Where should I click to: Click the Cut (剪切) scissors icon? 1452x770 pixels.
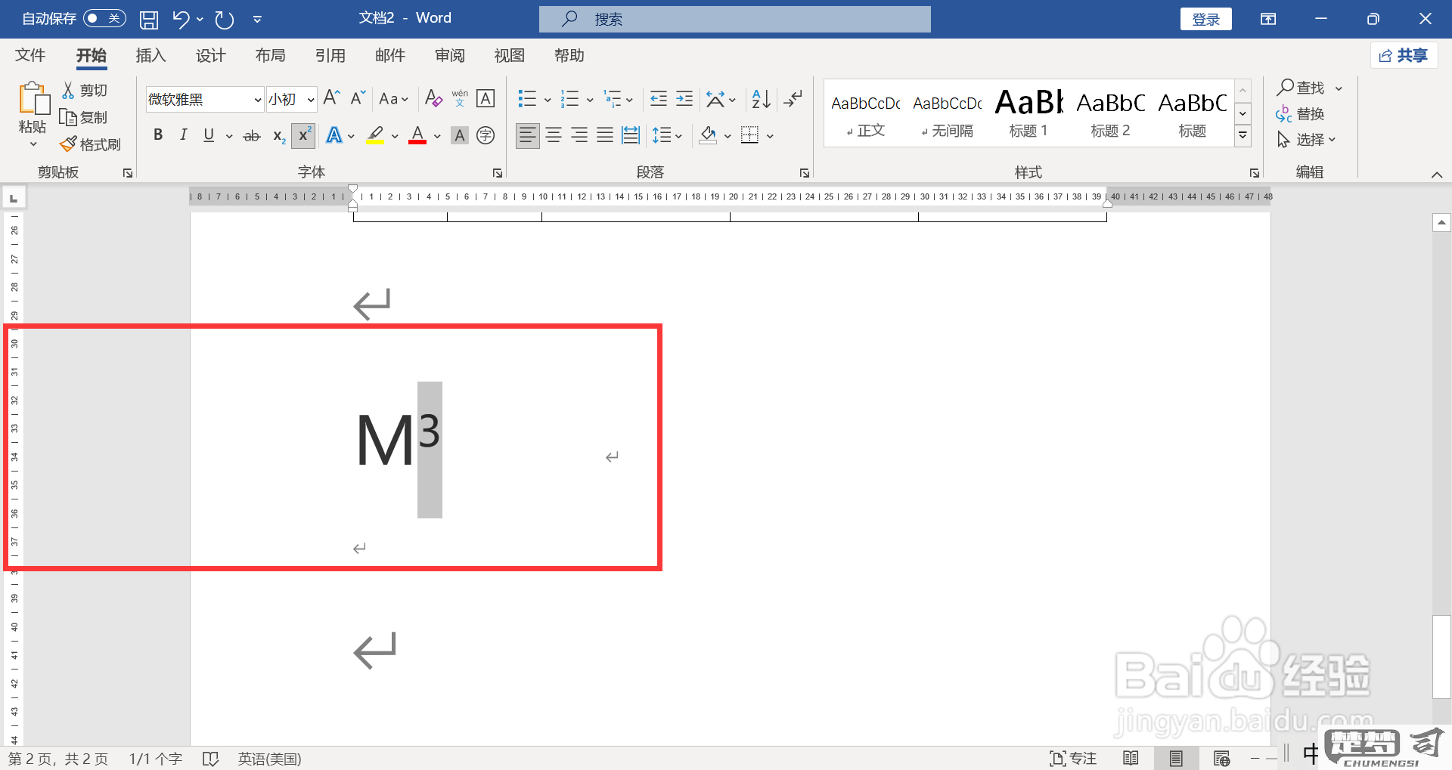click(x=68, y=91)
